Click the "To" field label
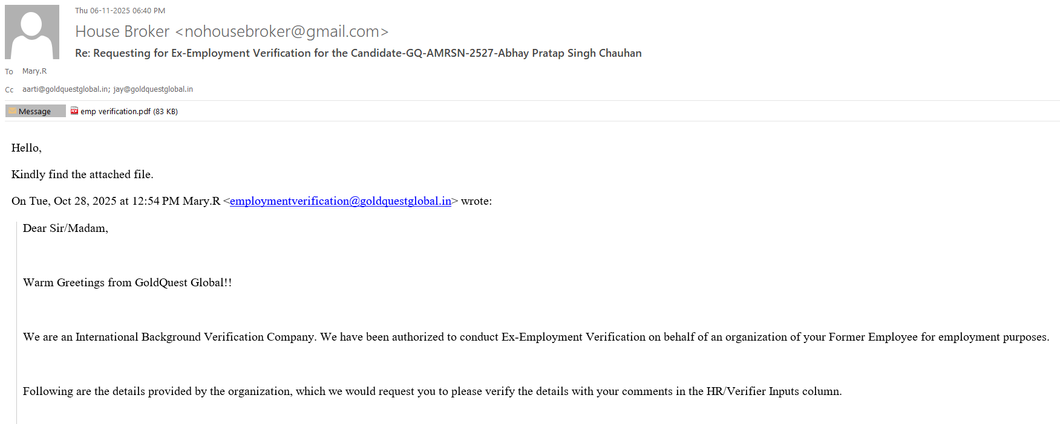1060x424 pixels. tap(9, 72)
